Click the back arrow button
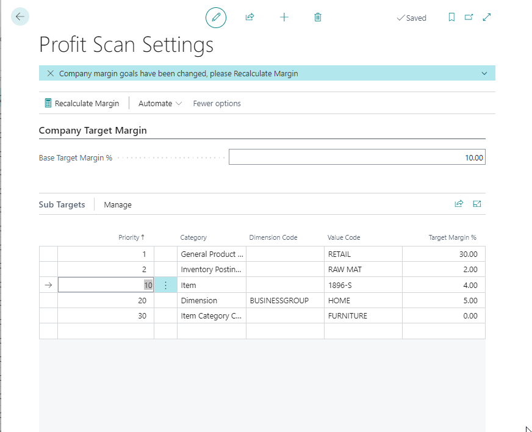Viewport: 532px width, 432px height. (20, 17)
